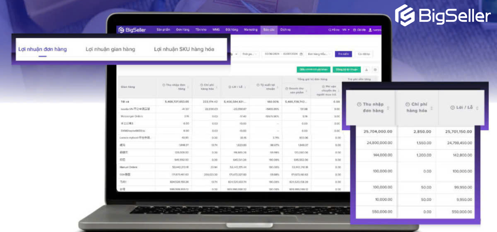Click the user account icon in navbar
Image resolution: width=497 pixels, height=232 pixels.
(x=370, y=30)
